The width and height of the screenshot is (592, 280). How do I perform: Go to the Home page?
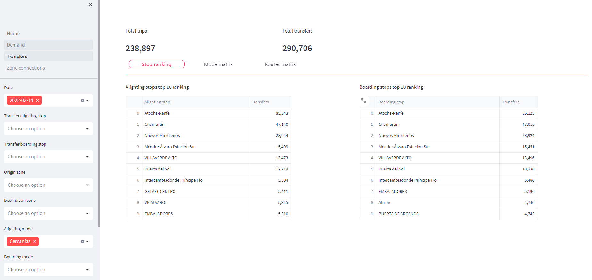(x=13, y=34)
